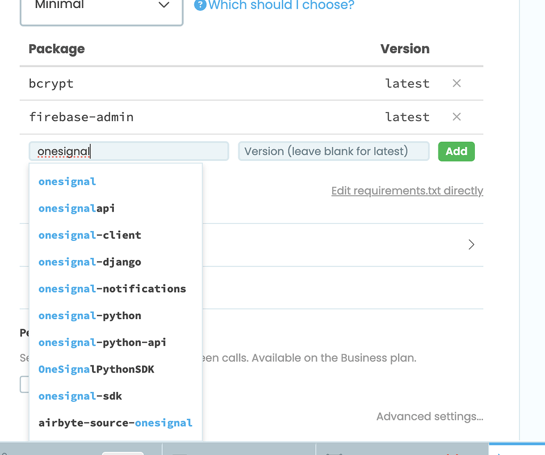The width and height of the screenshot is (545, 455).
Task: Click the Version input field
Action: [334, 151]
